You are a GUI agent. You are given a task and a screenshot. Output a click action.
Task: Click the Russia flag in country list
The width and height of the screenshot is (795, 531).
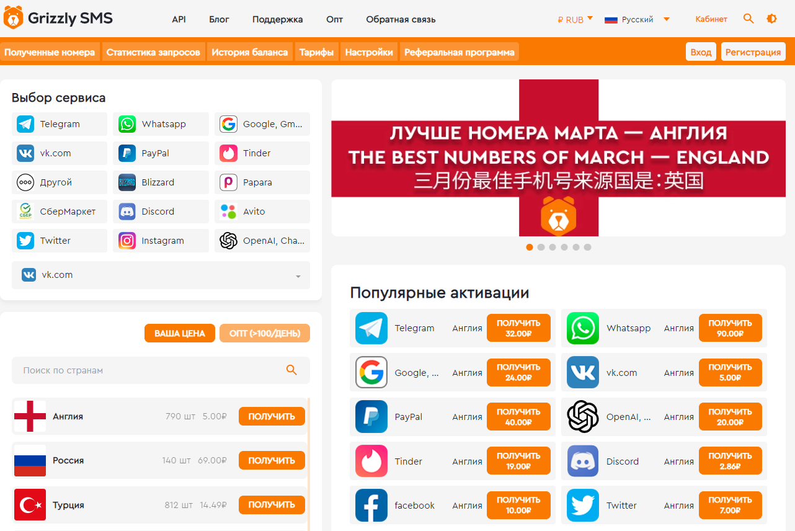click(x=30, y=460)
